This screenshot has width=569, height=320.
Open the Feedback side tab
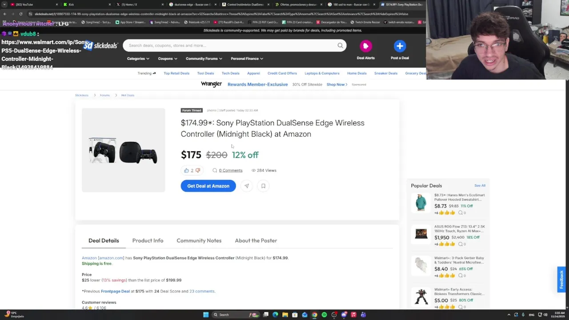pyautogui.click(x=561, y=280)
